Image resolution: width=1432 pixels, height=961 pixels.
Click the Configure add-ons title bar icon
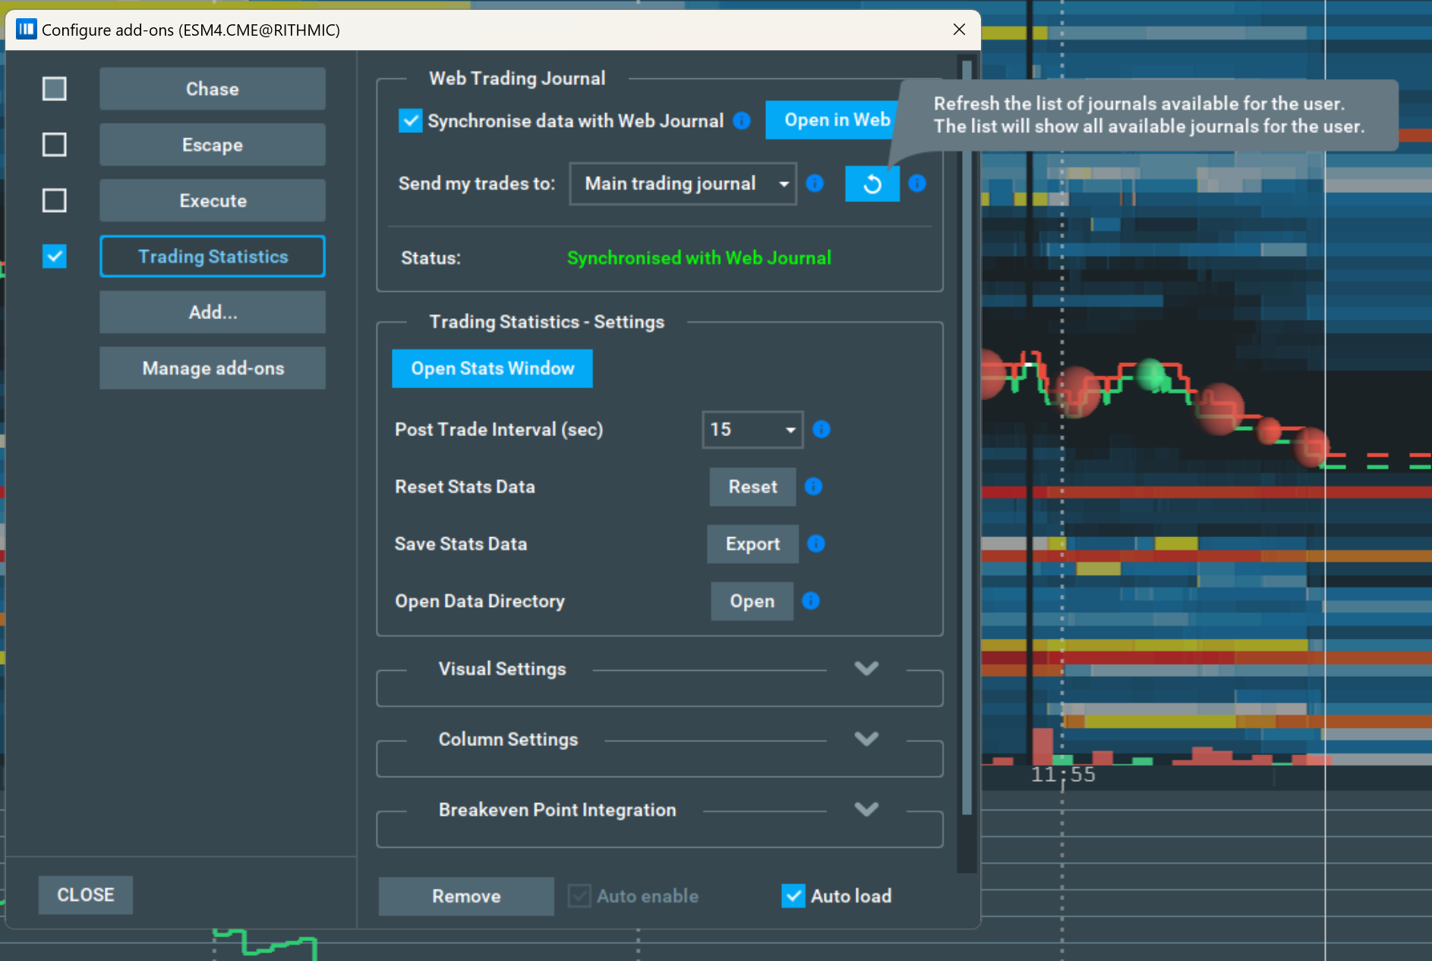click(x=25, y=29)
